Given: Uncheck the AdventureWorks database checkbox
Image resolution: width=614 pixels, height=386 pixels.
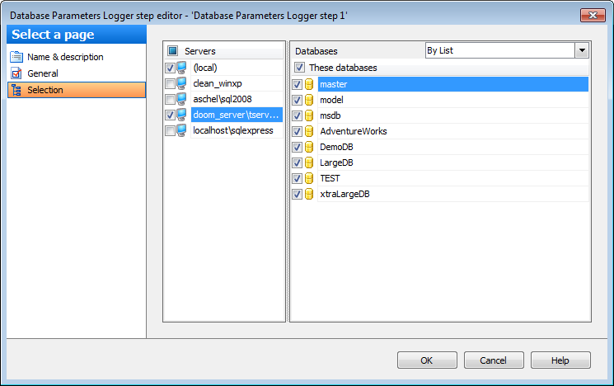Looking at the screenshot, I should [298, 131].
